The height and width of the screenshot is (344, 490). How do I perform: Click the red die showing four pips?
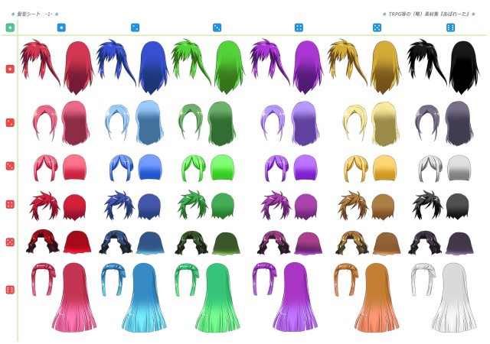[10, 204]
